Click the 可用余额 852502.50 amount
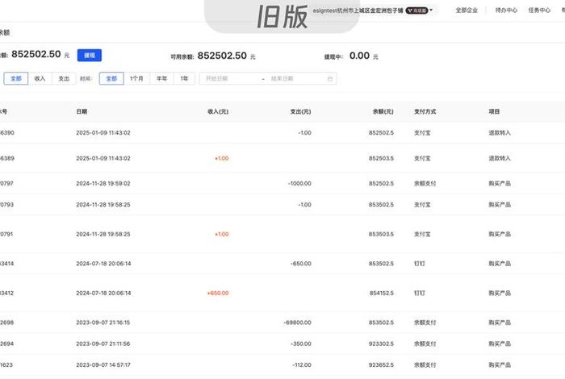The image size is (565, 379). (222, 56)
